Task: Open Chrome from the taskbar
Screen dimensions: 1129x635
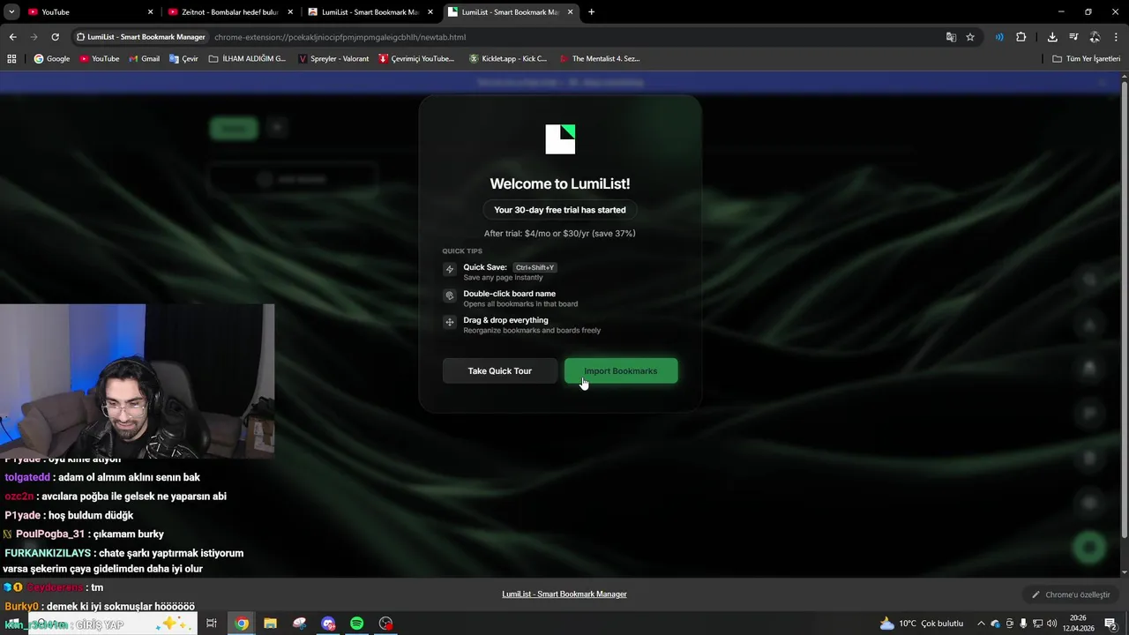Action: coord(241,624)
